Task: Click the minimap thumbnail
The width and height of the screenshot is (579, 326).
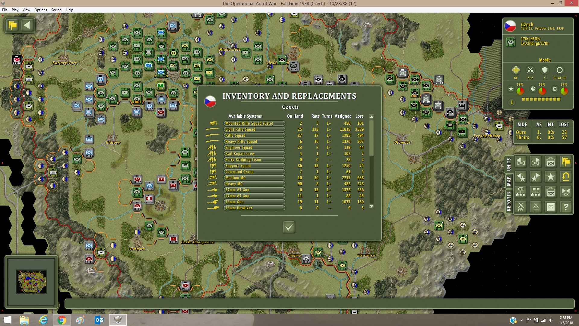Action: (31, 282)
